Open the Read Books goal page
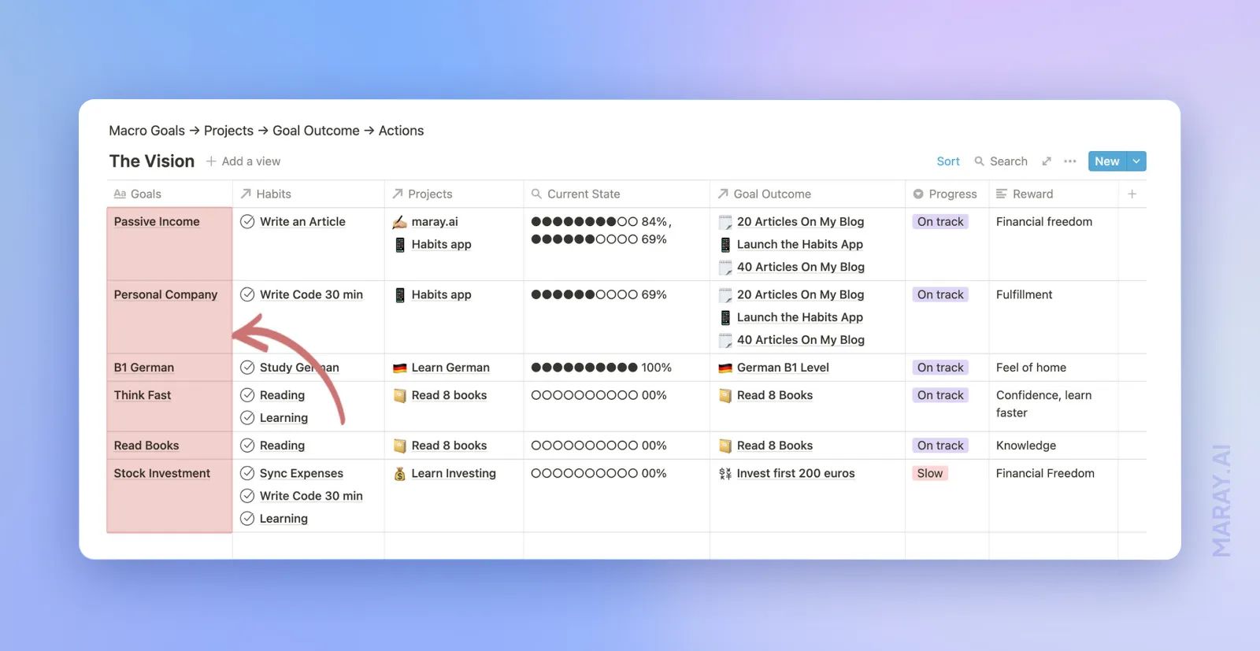Viewport: 1260px width, 651px height. (146, 446)
